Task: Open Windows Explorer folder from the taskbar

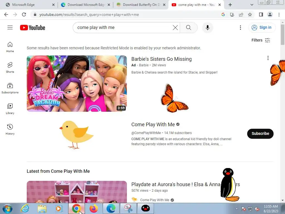Action: (42, 208)
